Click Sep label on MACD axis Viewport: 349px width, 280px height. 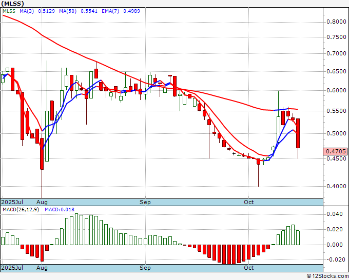(x=145, y=268)
